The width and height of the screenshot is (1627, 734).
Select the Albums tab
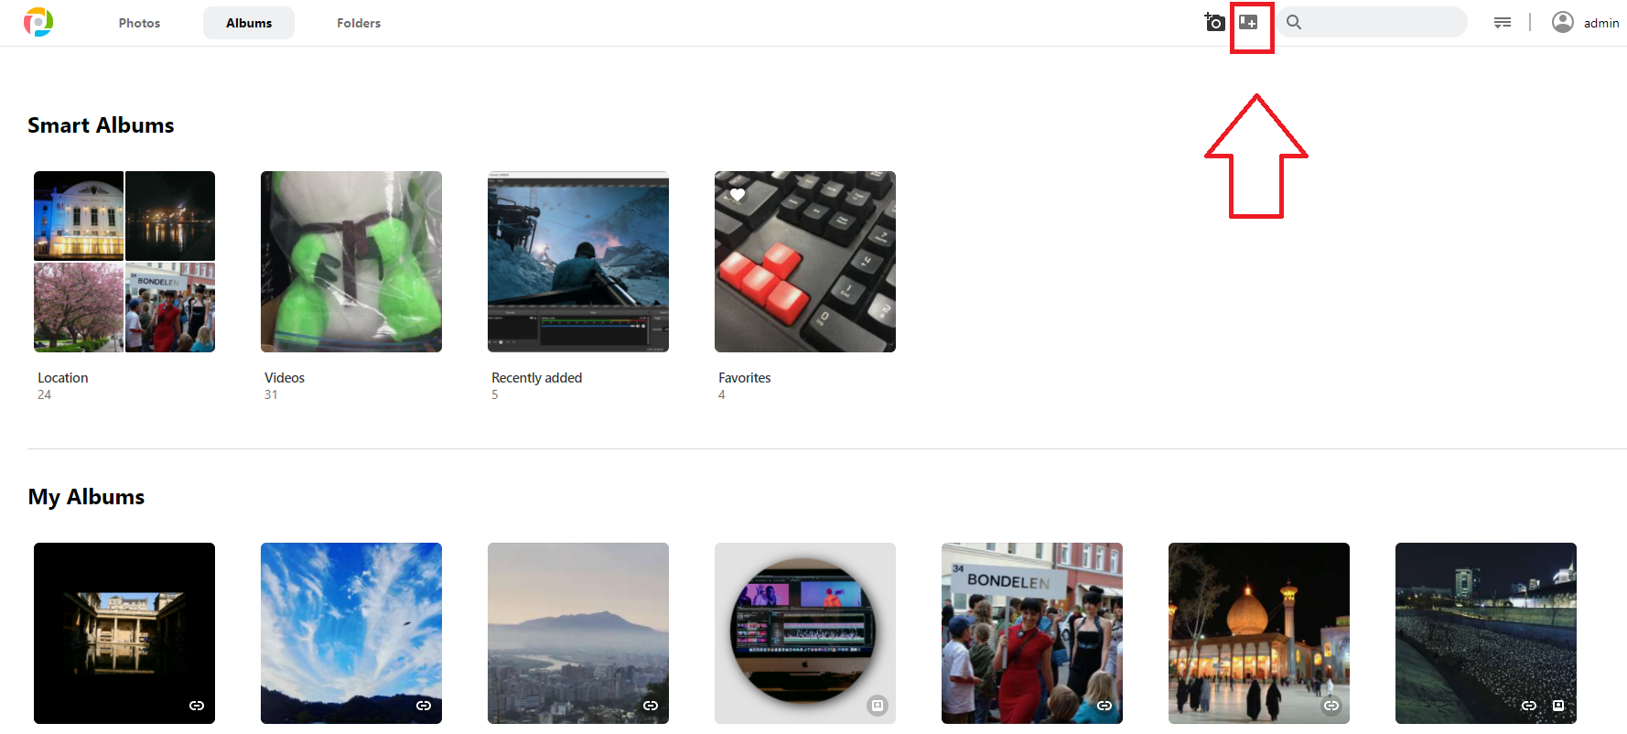tap(249, 23)
